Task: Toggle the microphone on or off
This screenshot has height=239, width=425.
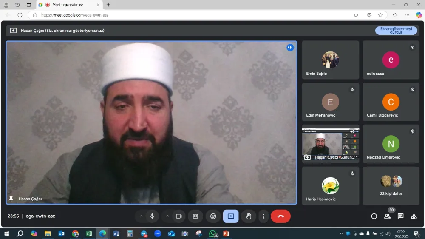Action: click(152, 216)
